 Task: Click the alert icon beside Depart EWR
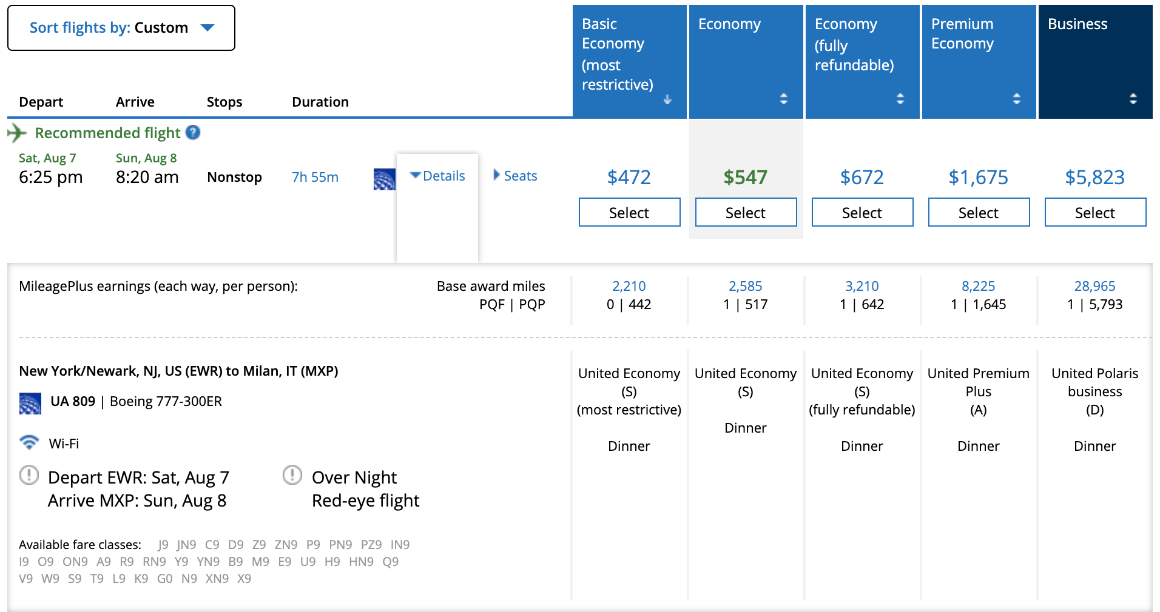click(29, 475)
